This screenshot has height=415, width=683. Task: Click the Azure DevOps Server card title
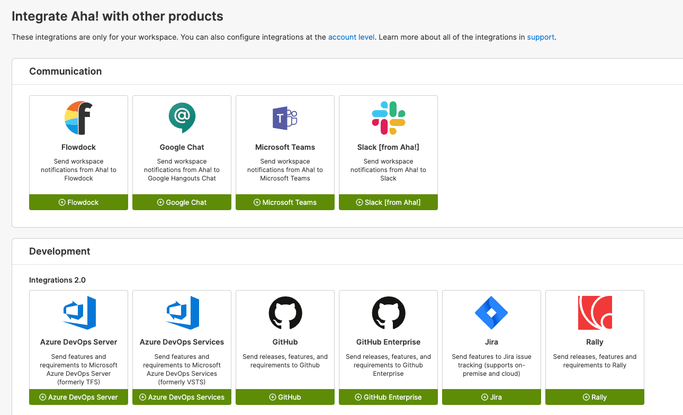(78, 342)
